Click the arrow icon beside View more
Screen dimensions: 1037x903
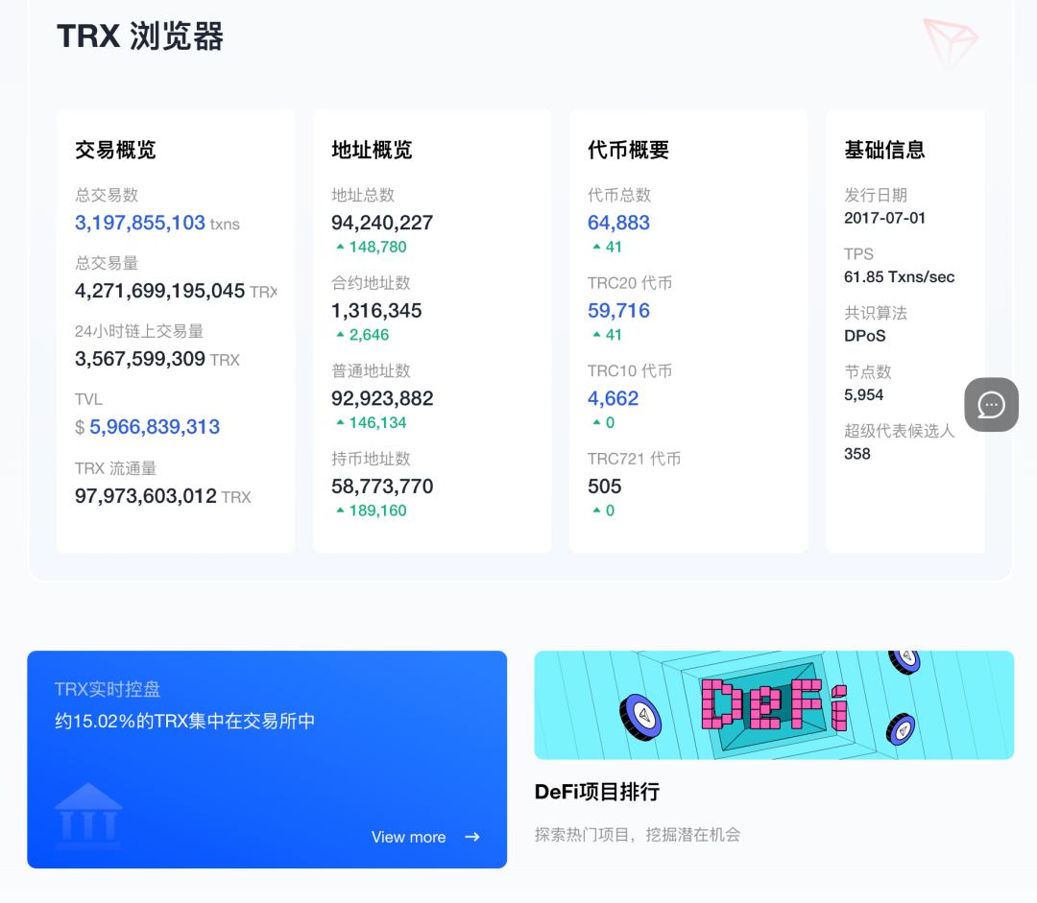click(x=471, y=837)
